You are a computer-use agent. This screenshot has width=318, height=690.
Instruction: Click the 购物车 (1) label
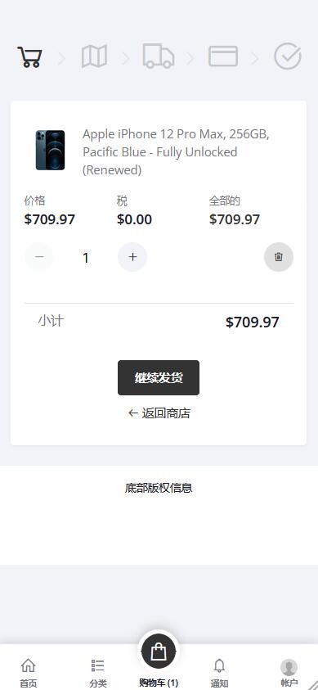click(x=159, y=683)
